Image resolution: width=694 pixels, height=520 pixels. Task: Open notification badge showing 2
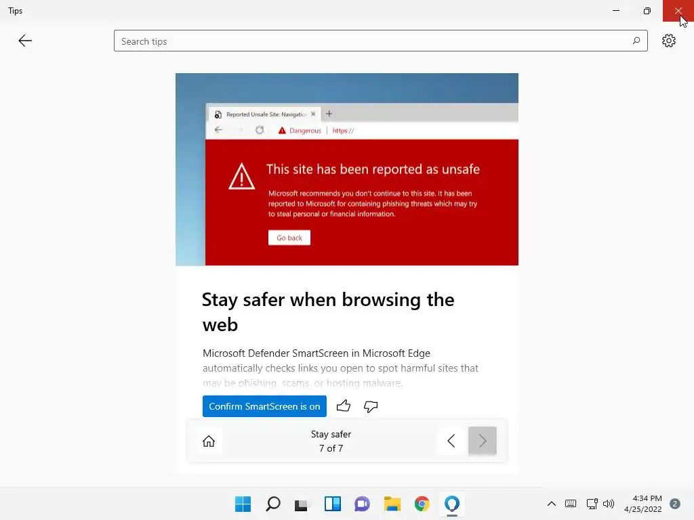click(x=674, y=504)
